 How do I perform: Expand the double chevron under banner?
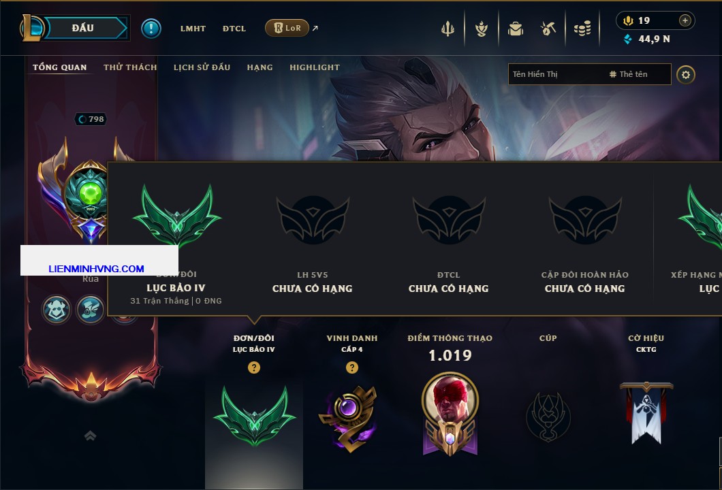90,436
